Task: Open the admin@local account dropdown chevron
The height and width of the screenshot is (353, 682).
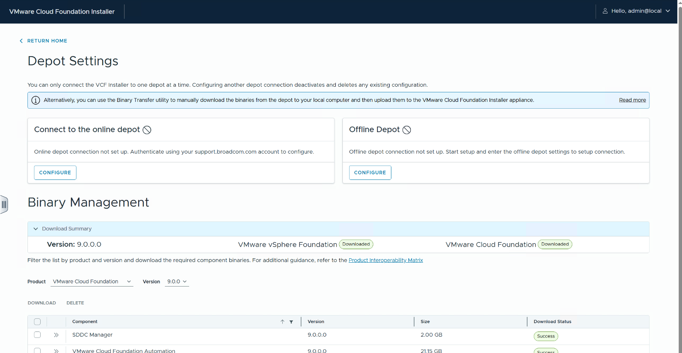Action: click(668, 11)
